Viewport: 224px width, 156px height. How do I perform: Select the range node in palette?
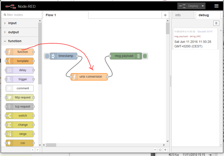tap(20, 134)
